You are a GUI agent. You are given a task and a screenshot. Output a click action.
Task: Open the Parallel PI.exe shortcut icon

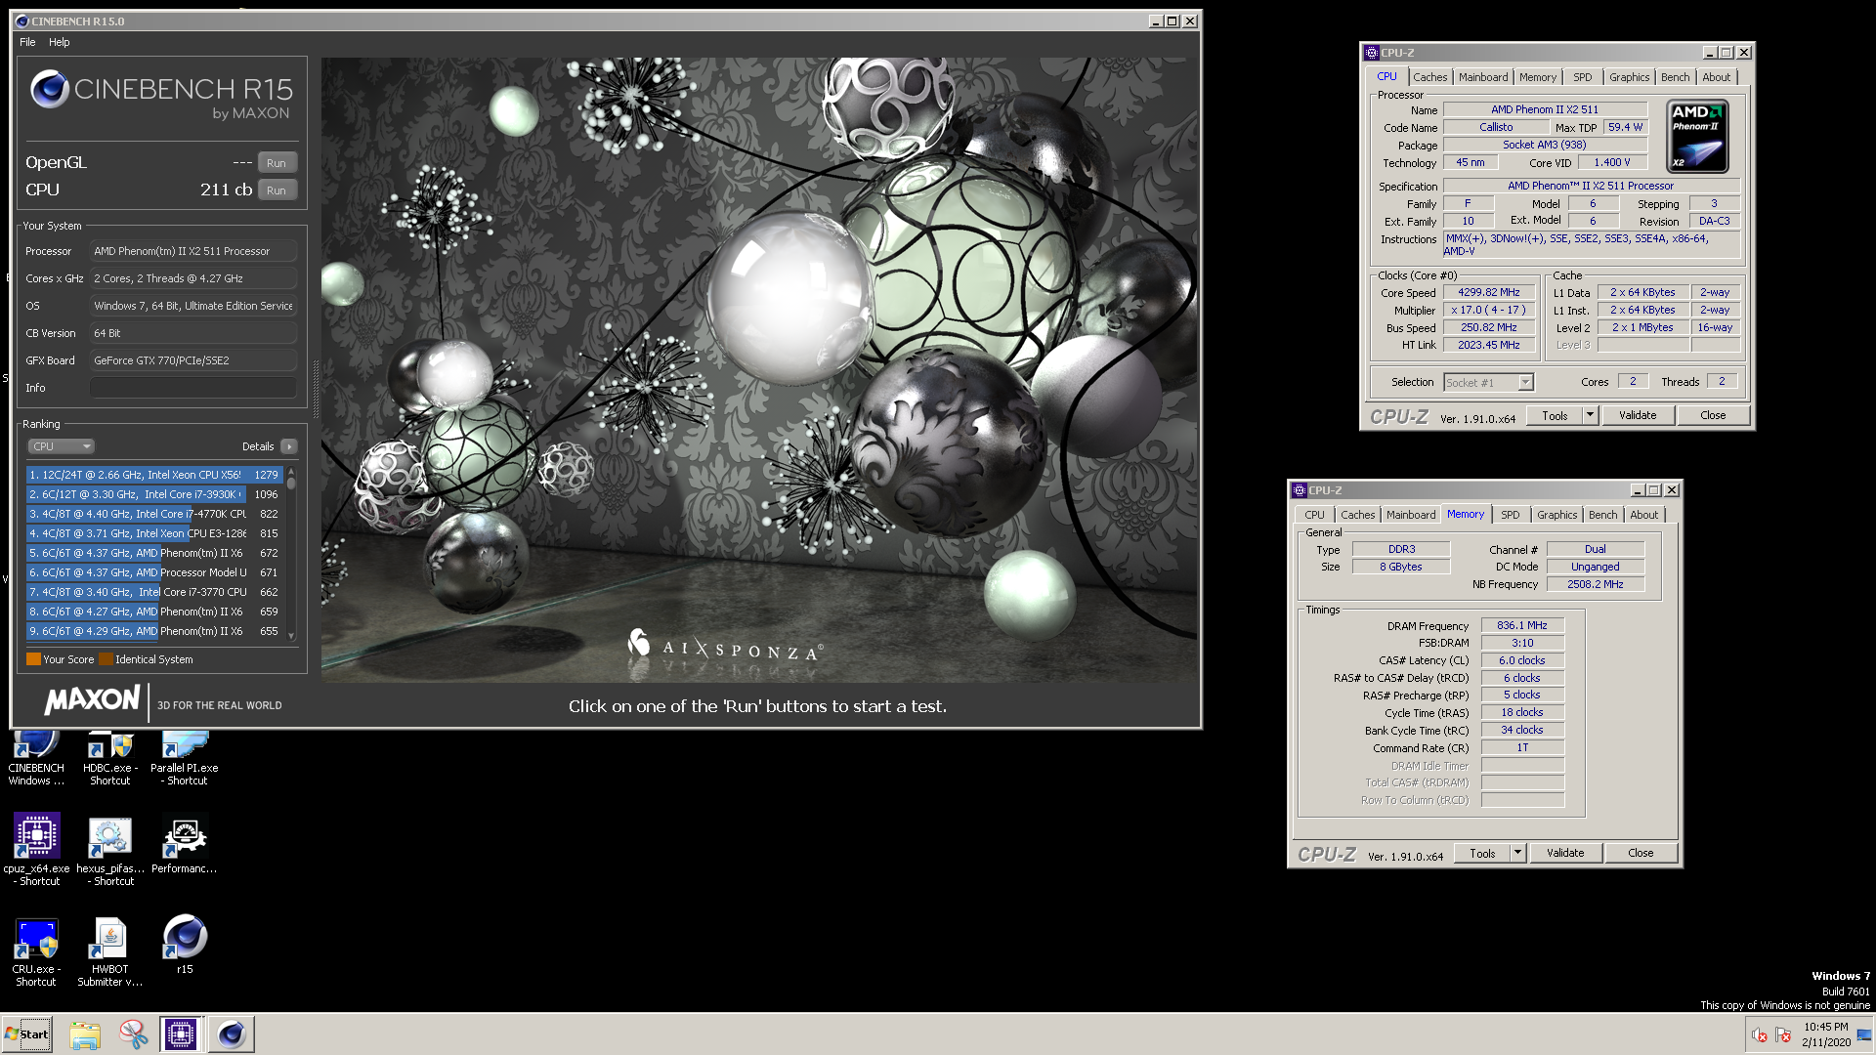click(185, 758)
